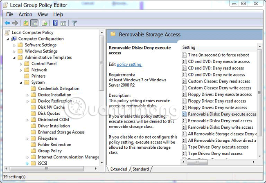This screenshot has width=266, height=183.
Task: Click policy icon beside Custom Classes: Deny write
Action: [184, 88]
